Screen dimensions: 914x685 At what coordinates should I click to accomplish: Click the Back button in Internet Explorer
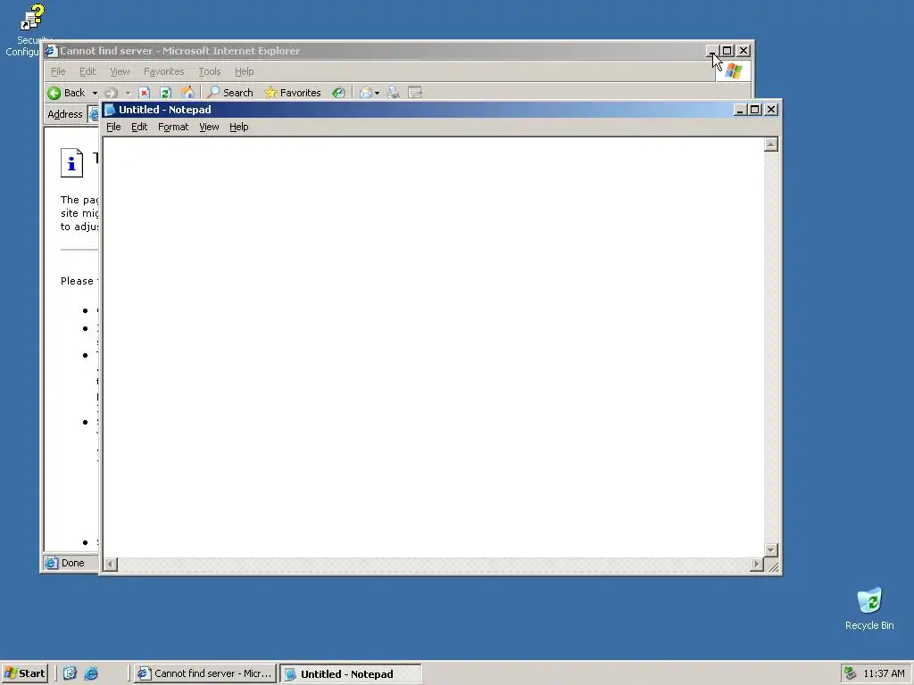[66, 93]
